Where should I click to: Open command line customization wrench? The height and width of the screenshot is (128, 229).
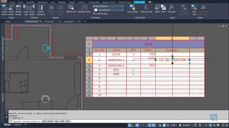pyautogui.click(x=6, y=117)
